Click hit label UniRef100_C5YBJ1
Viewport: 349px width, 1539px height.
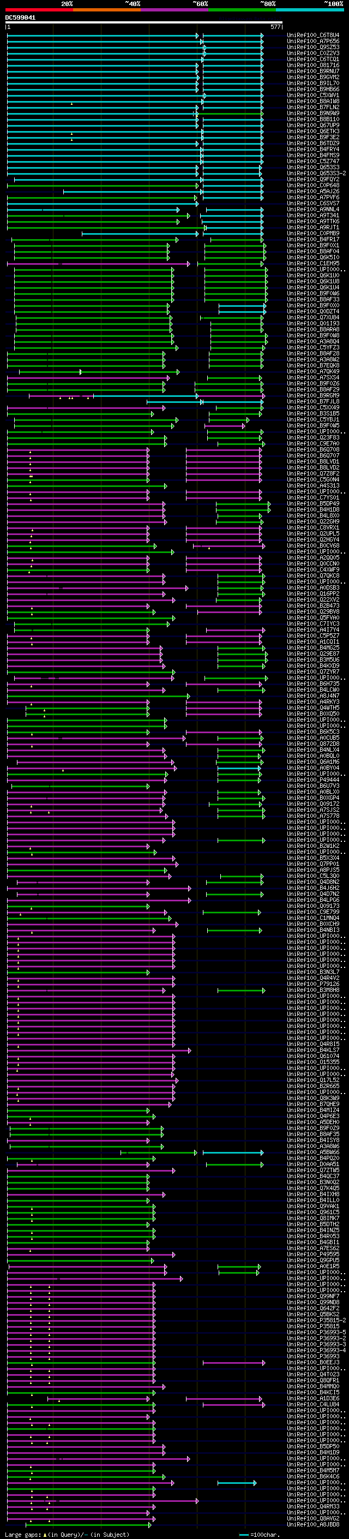click(x=312, y=419)
